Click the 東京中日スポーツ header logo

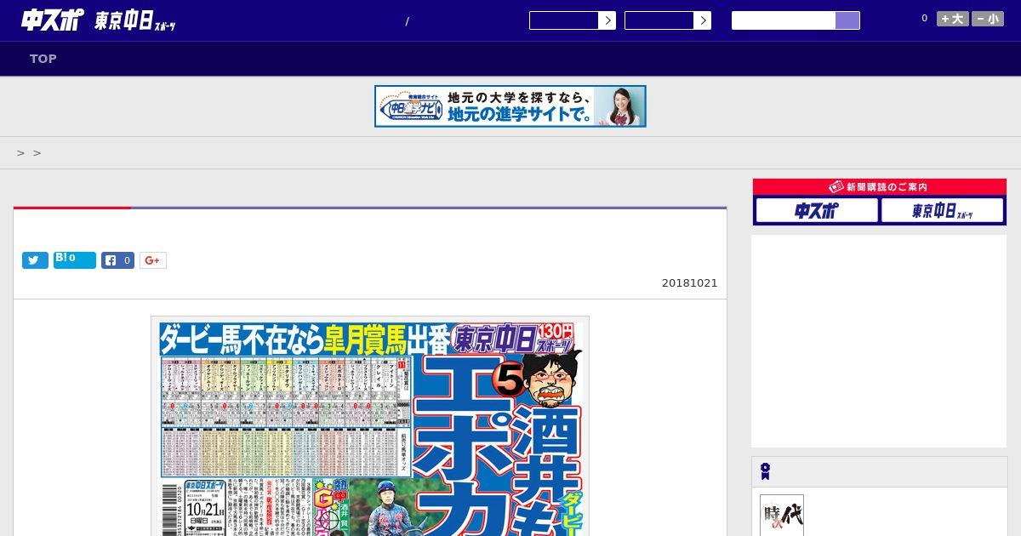[134, 21]
